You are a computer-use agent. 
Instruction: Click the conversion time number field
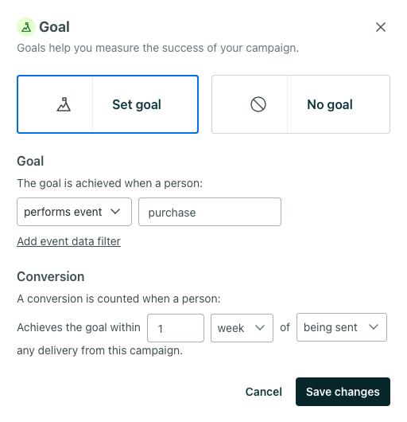[176, 328]
